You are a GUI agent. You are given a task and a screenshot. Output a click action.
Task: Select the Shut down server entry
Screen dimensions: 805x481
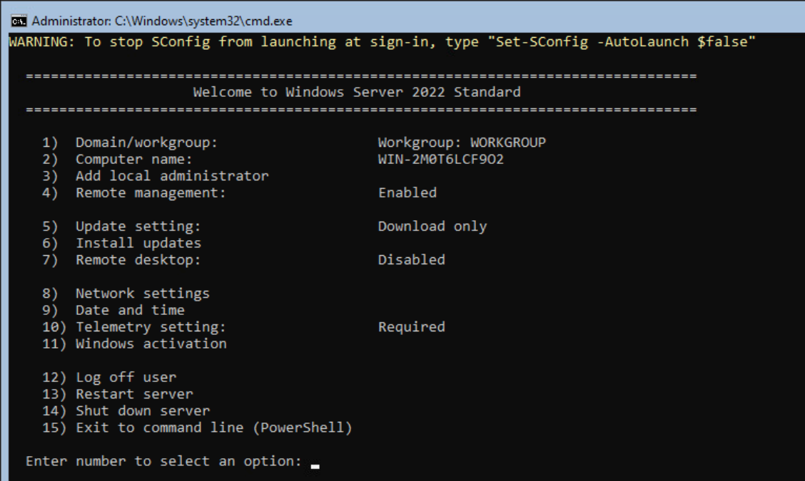pos(142,410)
